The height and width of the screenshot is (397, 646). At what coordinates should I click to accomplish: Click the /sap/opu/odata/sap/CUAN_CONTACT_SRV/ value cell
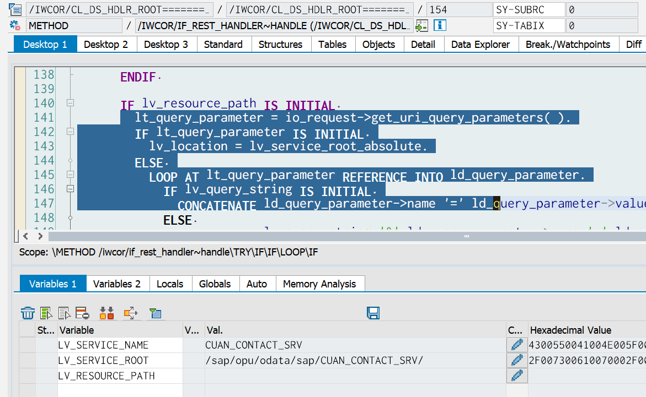[x=355, y=361]
